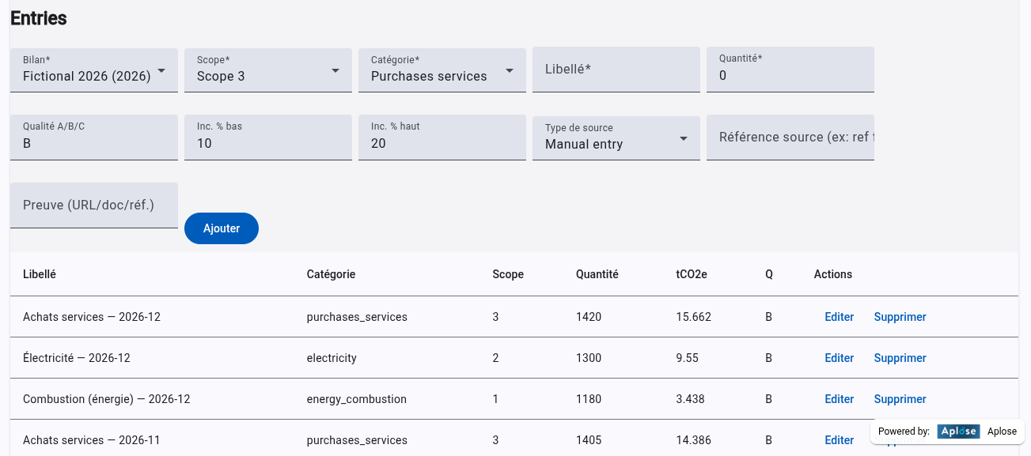
Task: Click the Aplose logo badge
Action: click(958, 432)
